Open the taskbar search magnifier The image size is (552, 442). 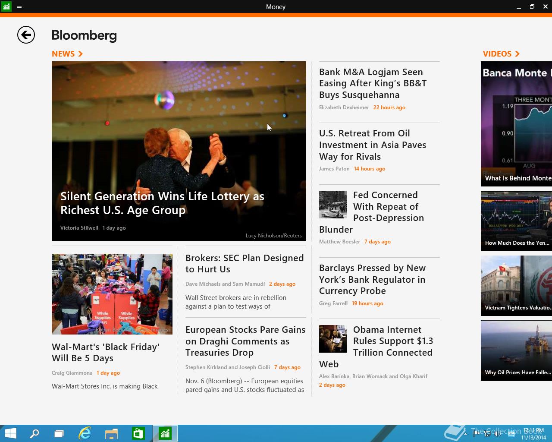(34, 433)
